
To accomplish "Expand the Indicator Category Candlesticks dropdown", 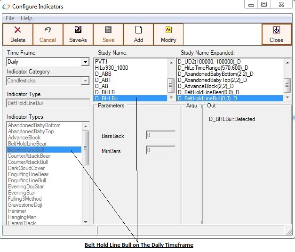I will (x=85, y=81).
